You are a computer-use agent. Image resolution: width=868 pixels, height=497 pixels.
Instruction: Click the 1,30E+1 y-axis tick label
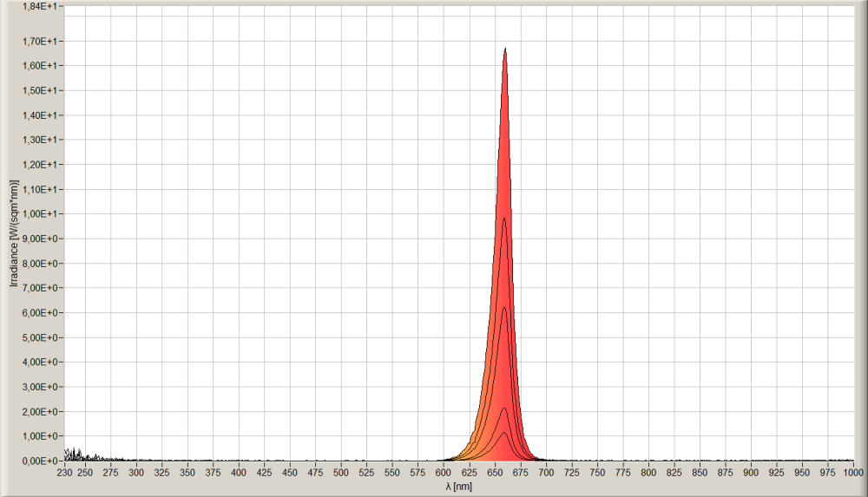(x=38, y=140)
